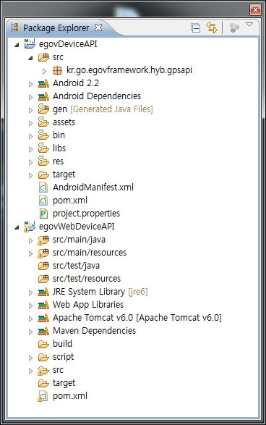Close the window with red X
The height and width of the screenshot is (425, 266).
tap(255, 10)
